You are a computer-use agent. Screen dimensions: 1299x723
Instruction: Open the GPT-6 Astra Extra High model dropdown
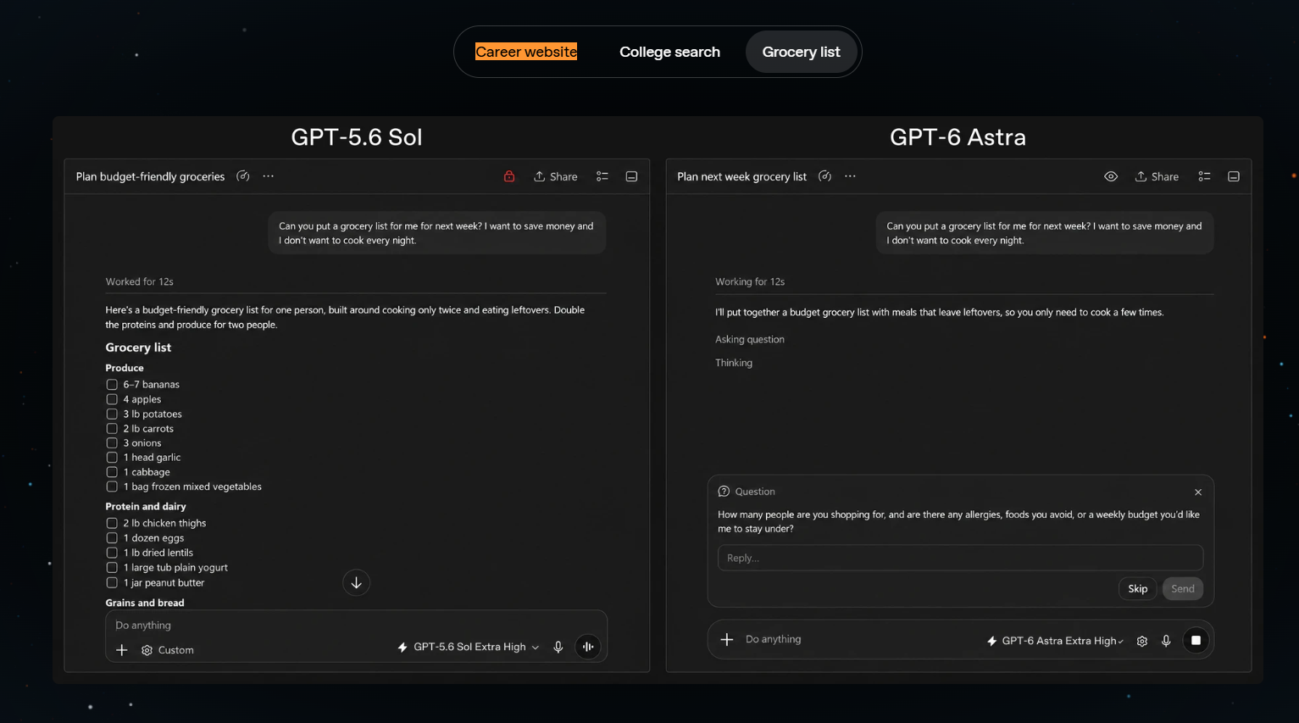click(x=1055, y=641)
